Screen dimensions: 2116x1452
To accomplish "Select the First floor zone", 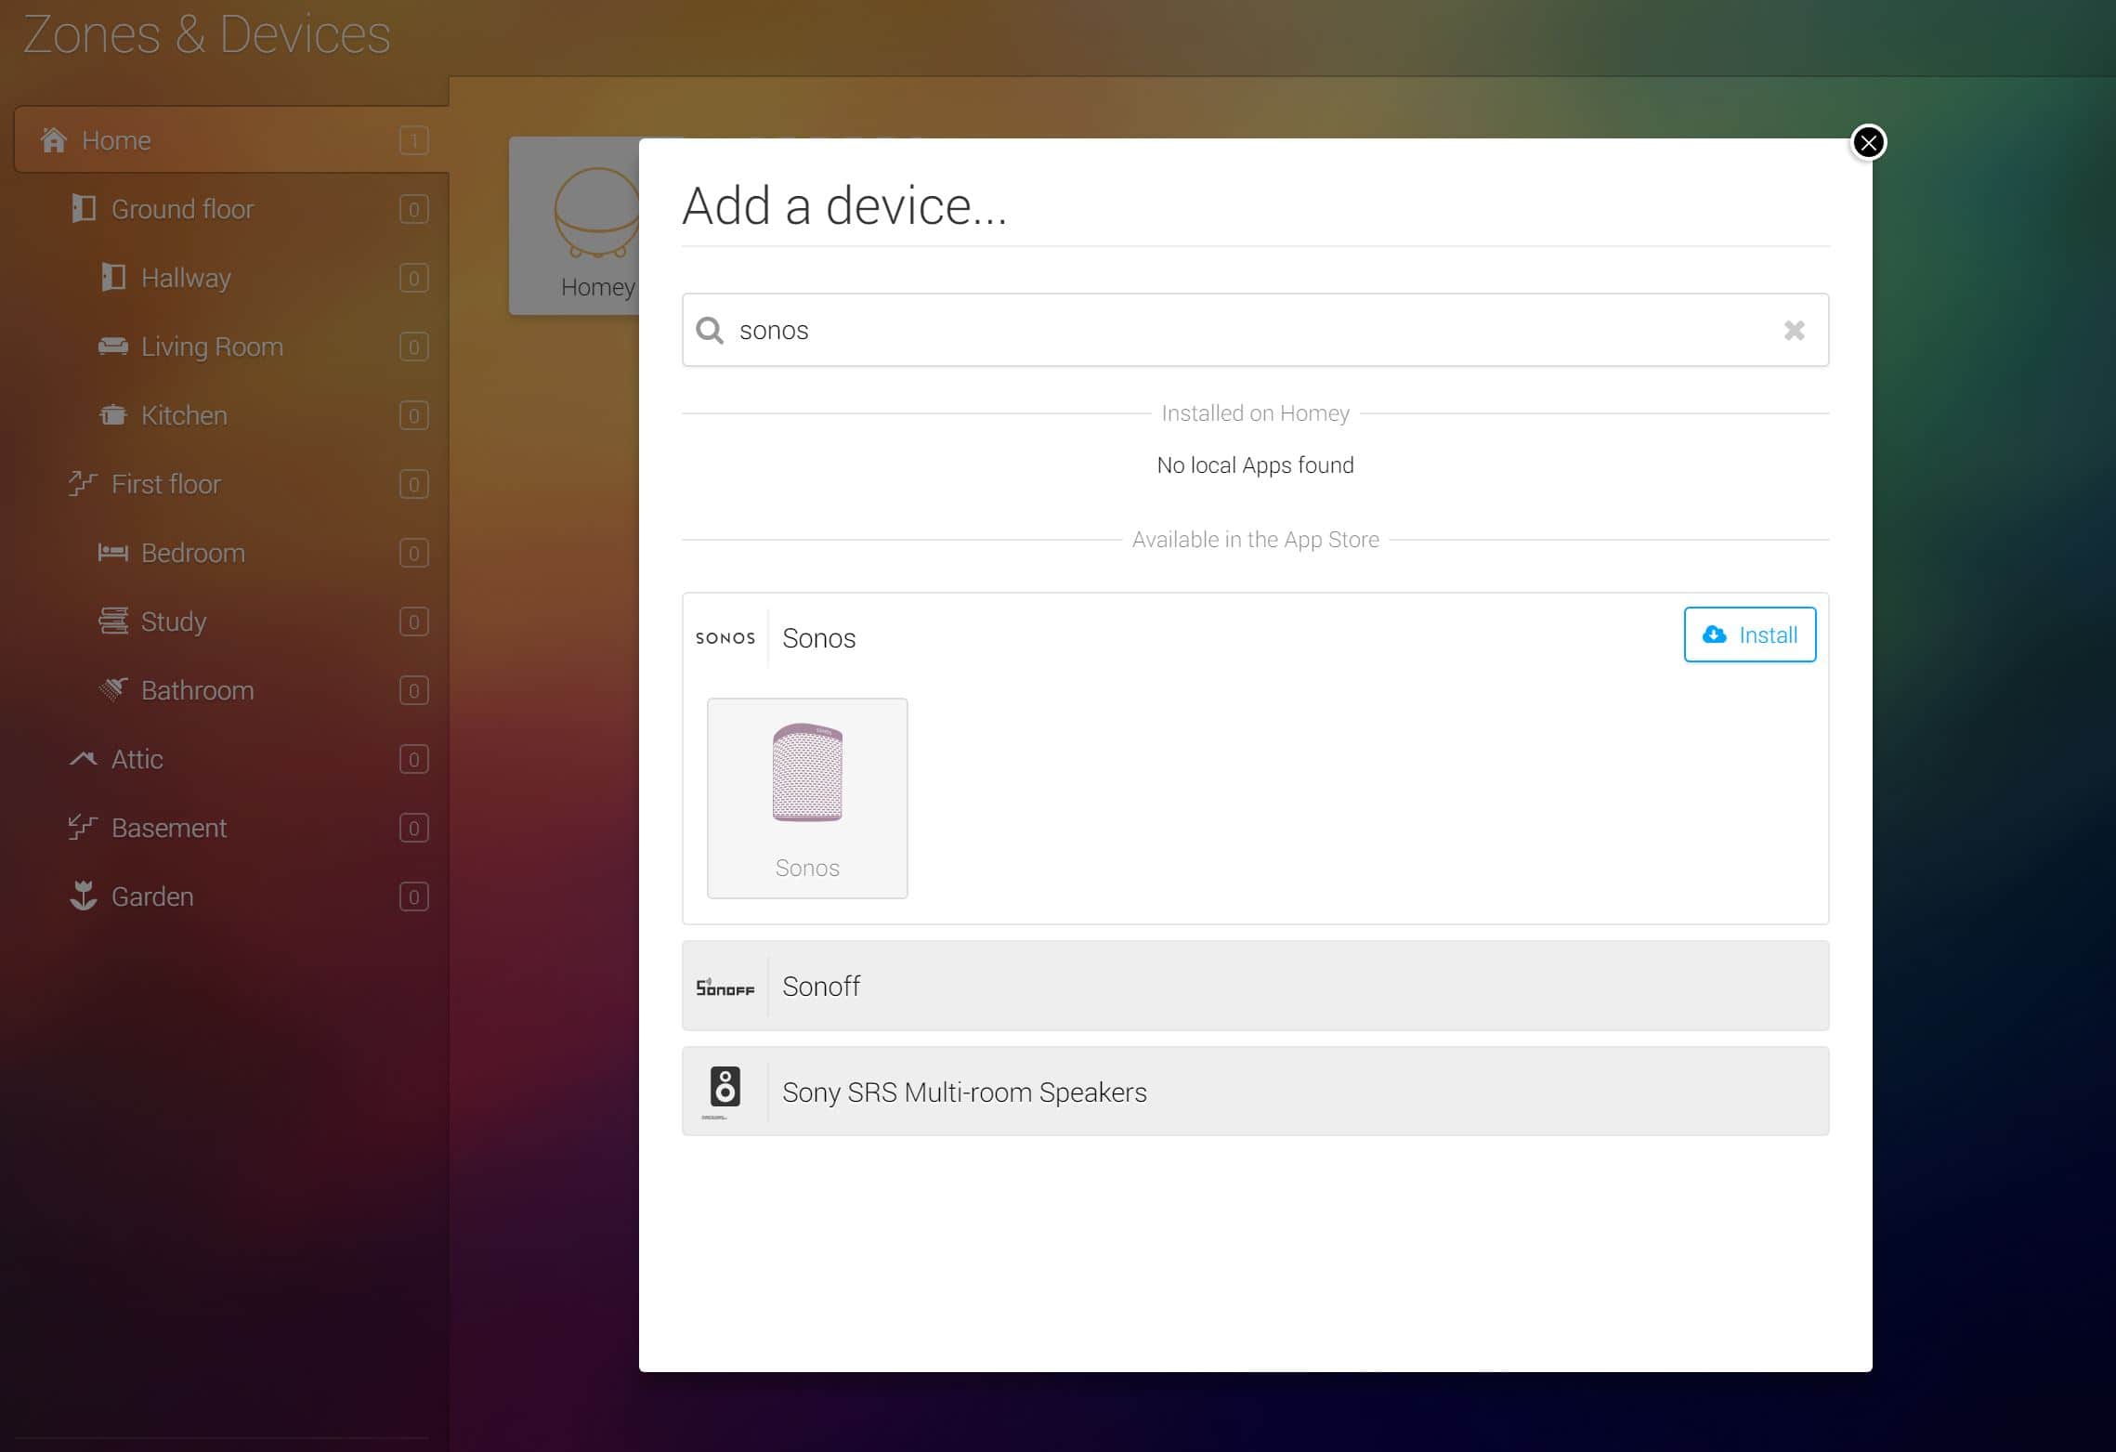I will pos(230,484).
